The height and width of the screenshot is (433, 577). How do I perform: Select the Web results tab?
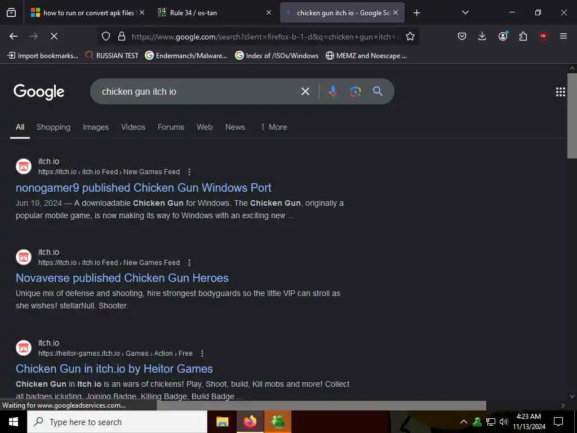point(205,127)
